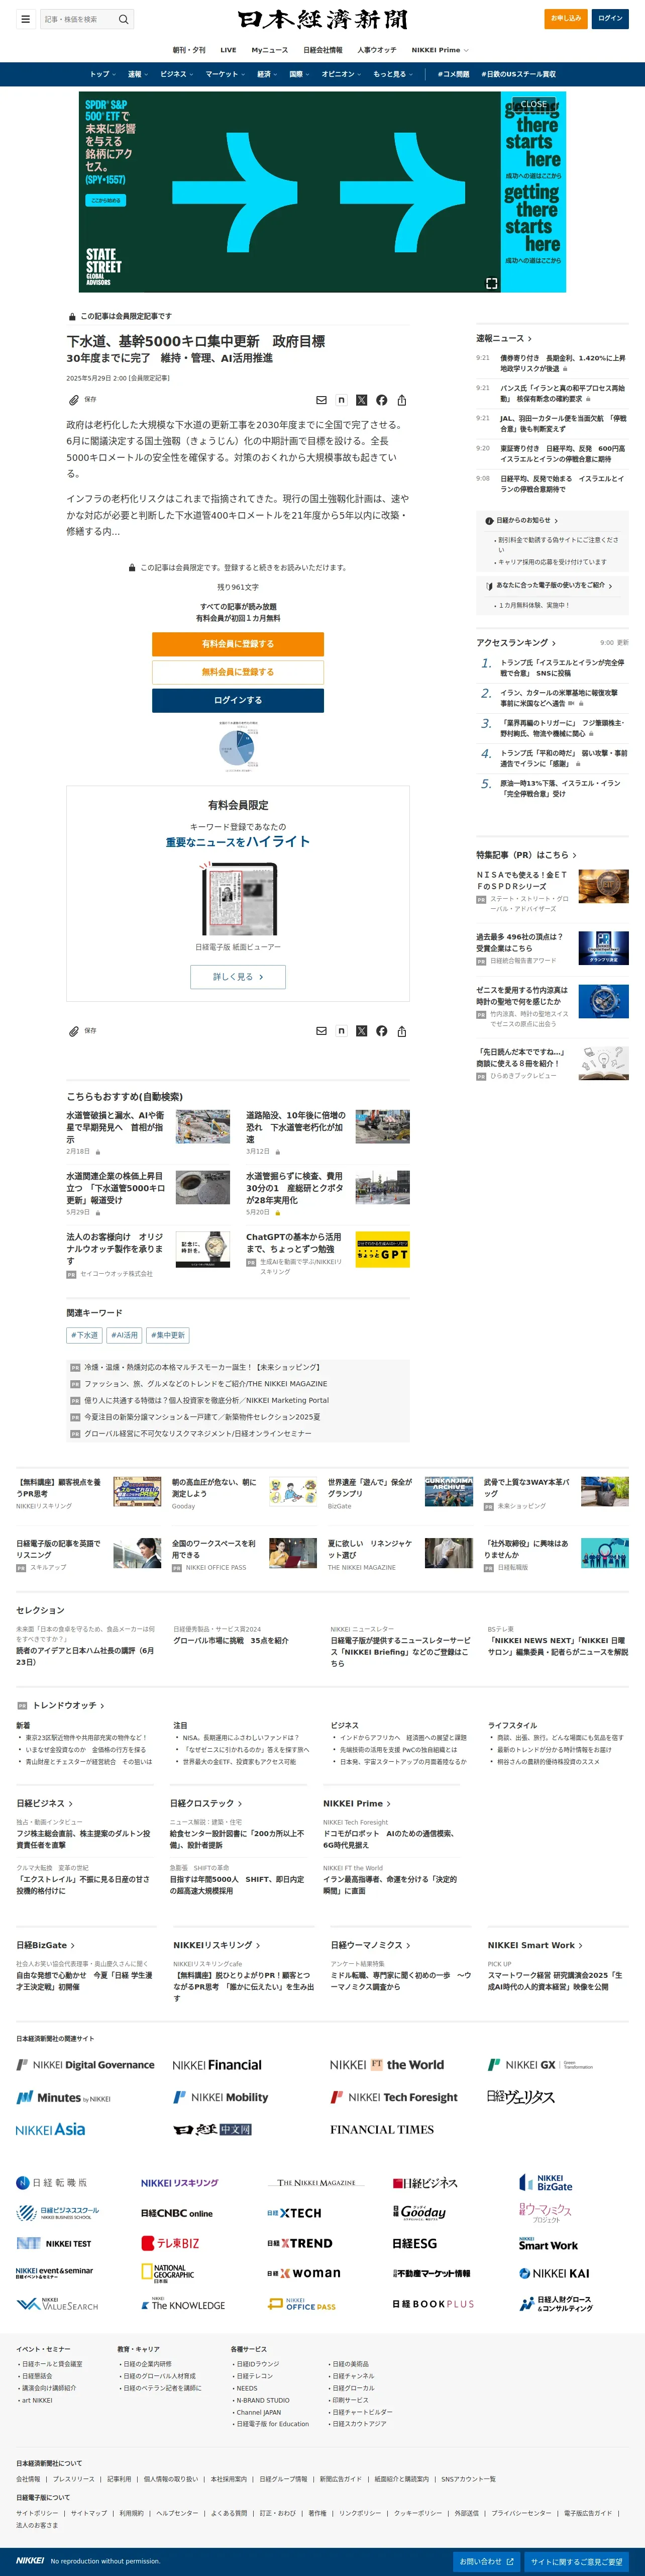Image resolution: width=645 pixels, height=2576 pixels.
Task: Click the note share icon below headline
Action: (341, 400)
